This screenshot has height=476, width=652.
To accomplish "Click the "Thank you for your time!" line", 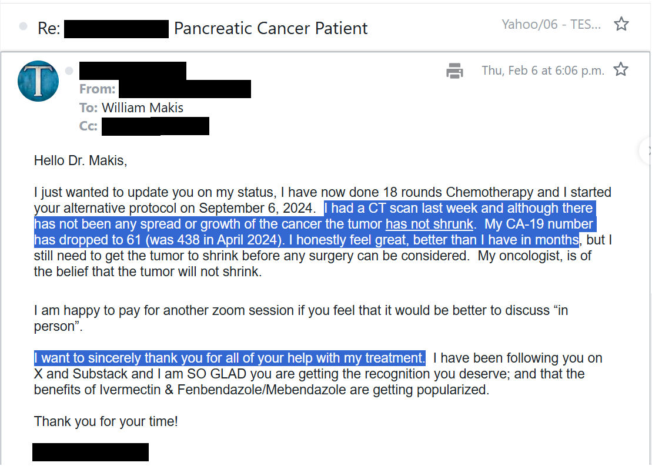I will (106, 421).
